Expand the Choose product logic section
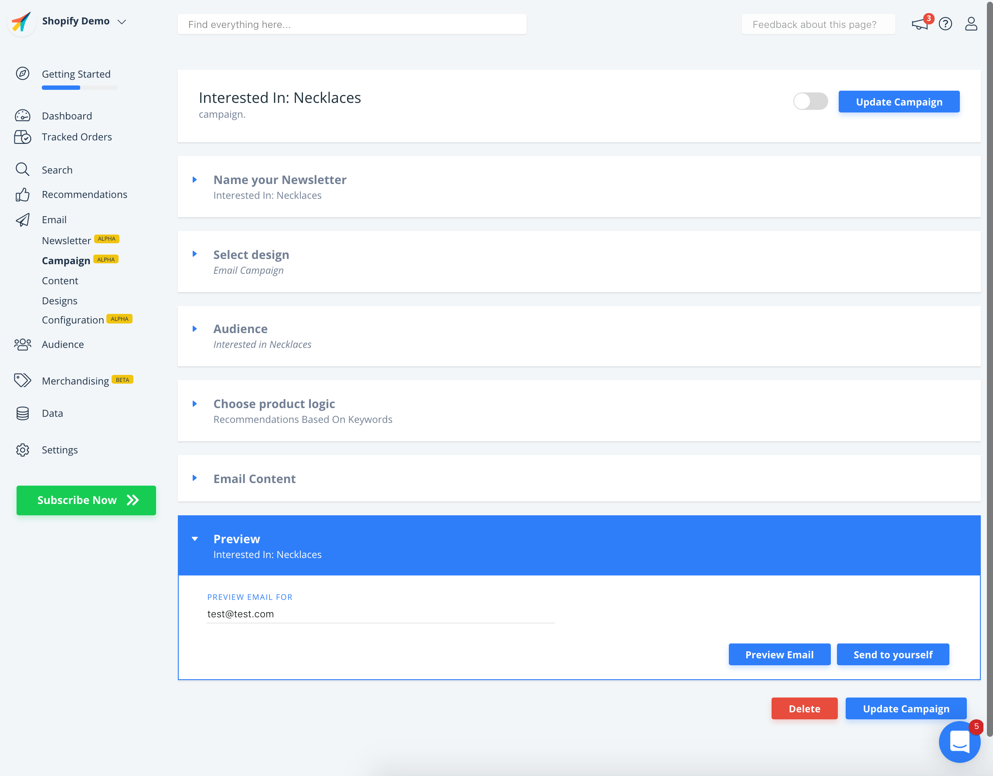 point(274,404)
